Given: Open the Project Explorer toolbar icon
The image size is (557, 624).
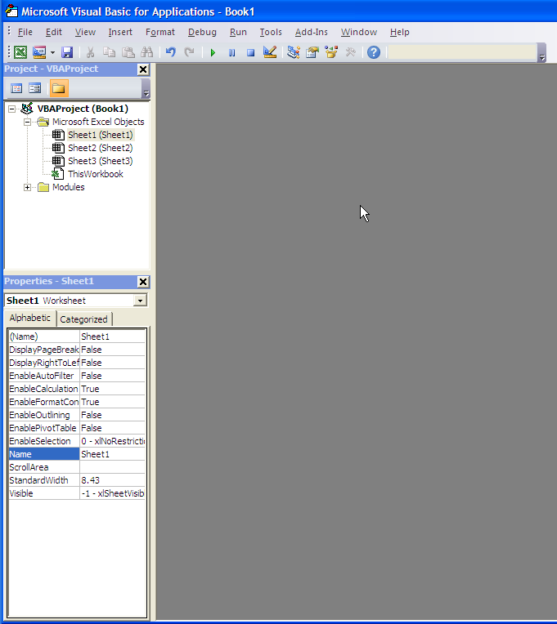Looking at the screenshot, I should [294, 52].
